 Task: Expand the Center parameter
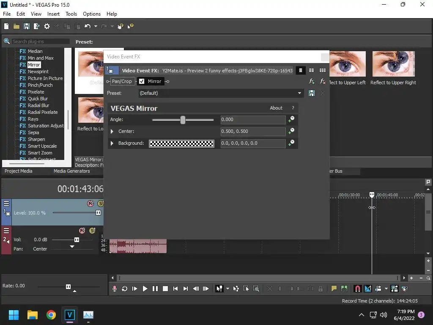112,131
